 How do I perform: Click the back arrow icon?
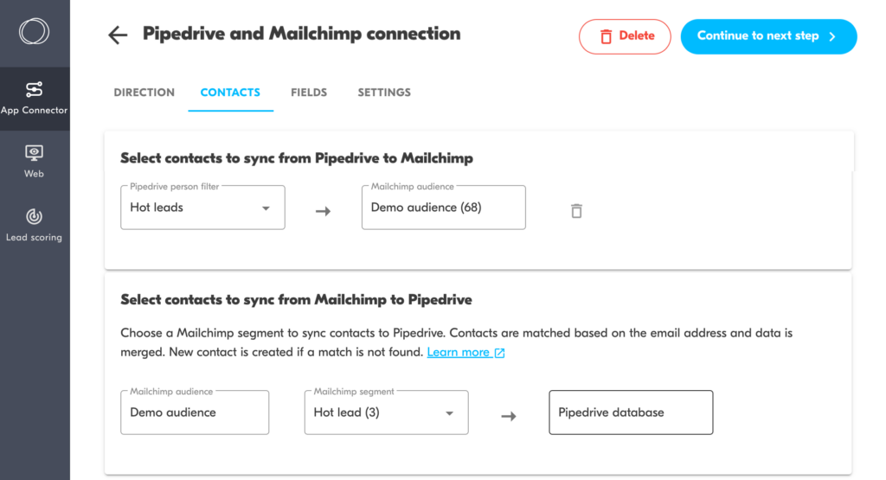click(x=118, y=35)
